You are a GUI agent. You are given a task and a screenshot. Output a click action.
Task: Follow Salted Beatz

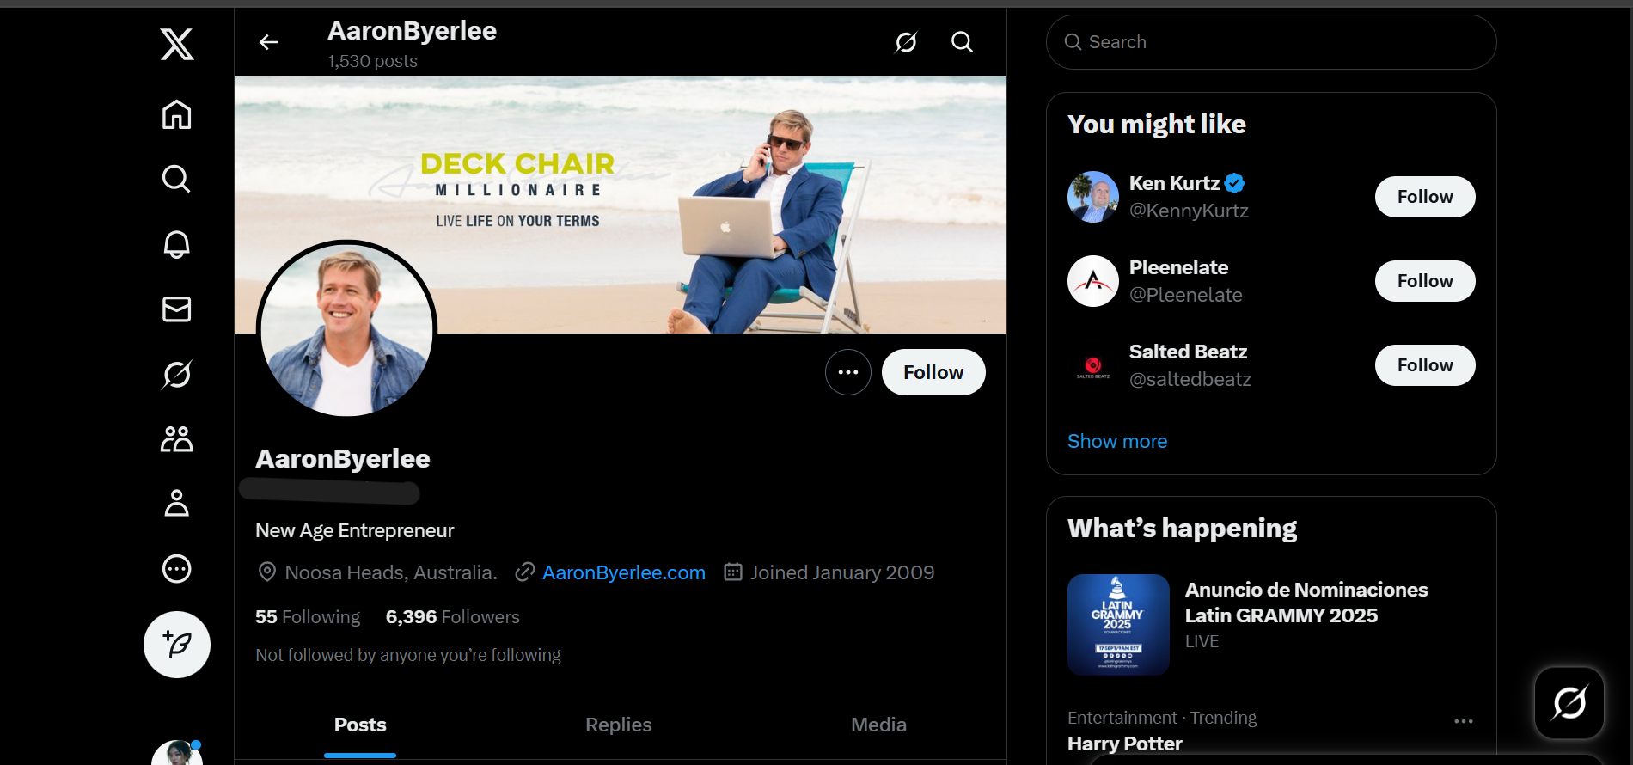point(1424,365)
